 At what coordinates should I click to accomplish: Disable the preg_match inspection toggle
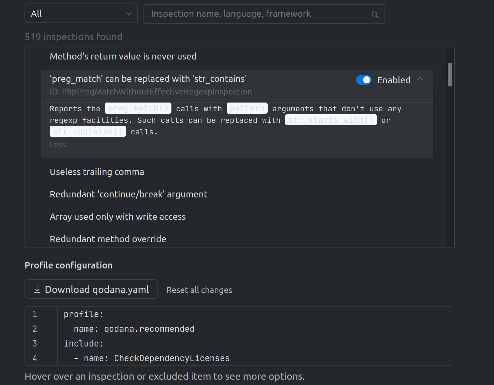[364, 80]
